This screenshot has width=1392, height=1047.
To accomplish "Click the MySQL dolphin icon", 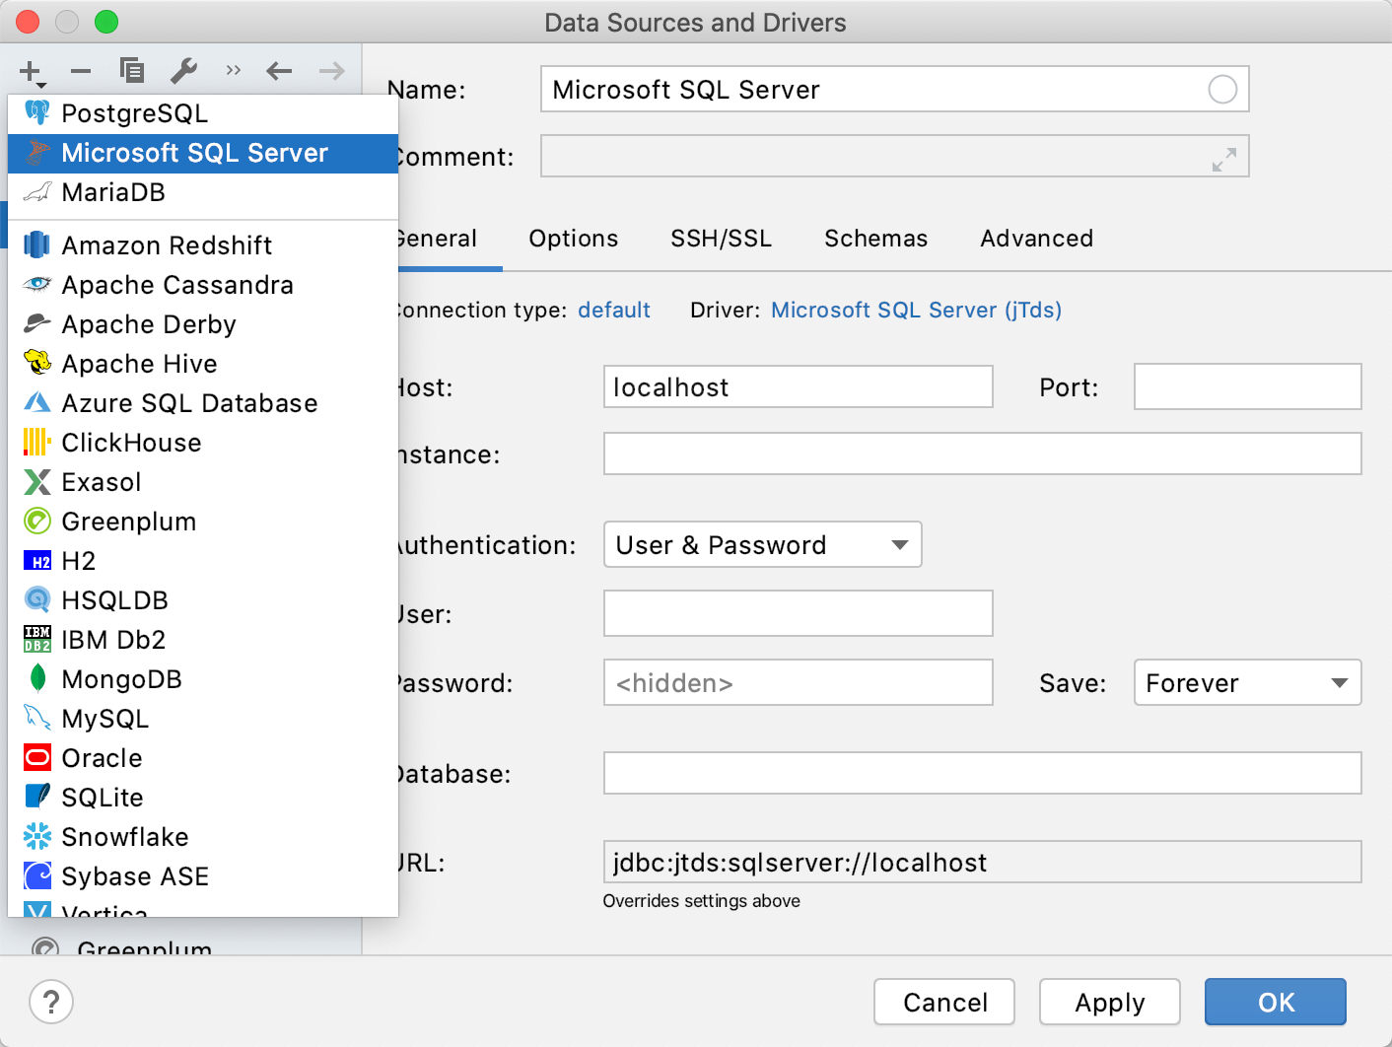I will pos(37,718).
